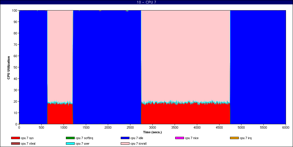Click the y-axis label 60
Viewport: 293px width, 147px height.
(x=16, y=56)
